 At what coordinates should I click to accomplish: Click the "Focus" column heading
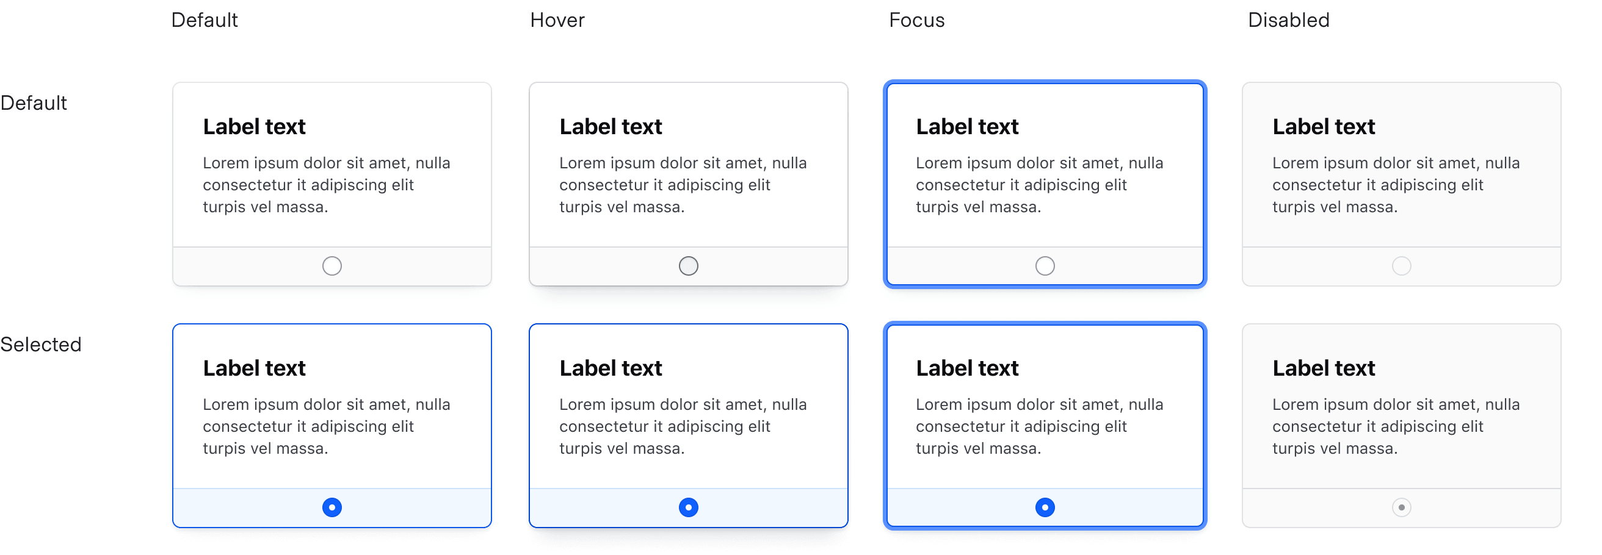916,20
